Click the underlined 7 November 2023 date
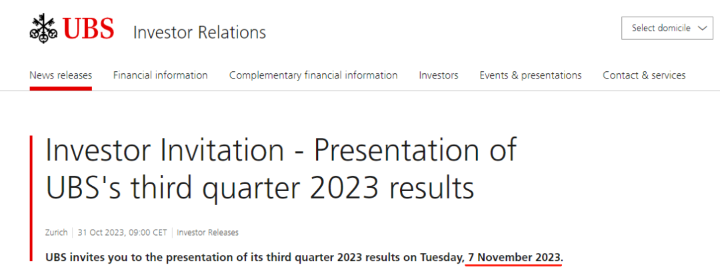 [514, 257]
